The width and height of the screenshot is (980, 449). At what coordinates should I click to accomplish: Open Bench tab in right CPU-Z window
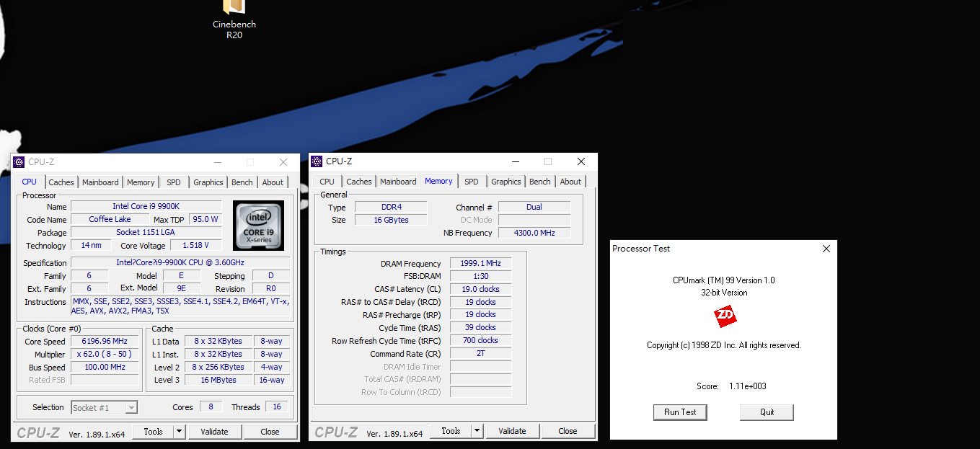(x=540, y=182)
